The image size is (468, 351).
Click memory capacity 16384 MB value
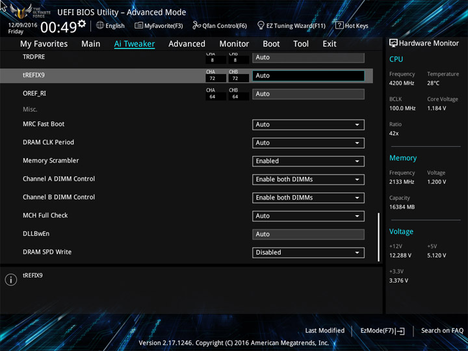(x=402, y=207)
